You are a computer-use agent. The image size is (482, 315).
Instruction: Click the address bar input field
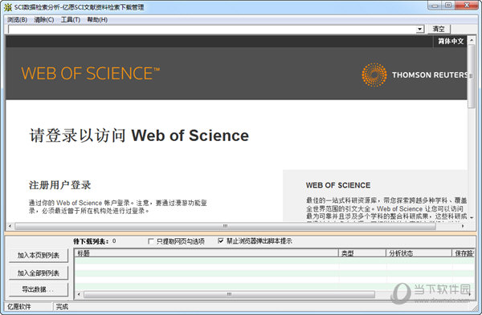click(212, 29)
